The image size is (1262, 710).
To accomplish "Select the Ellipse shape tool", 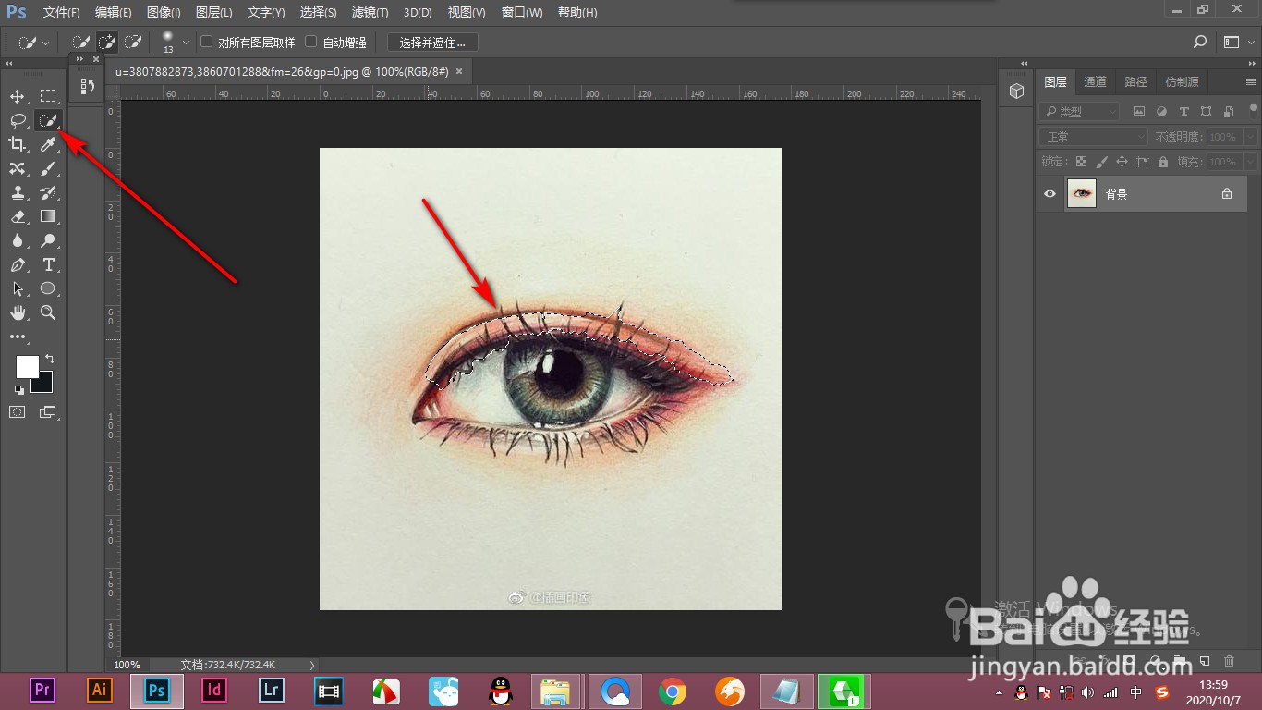I will [x=48, y=288].
